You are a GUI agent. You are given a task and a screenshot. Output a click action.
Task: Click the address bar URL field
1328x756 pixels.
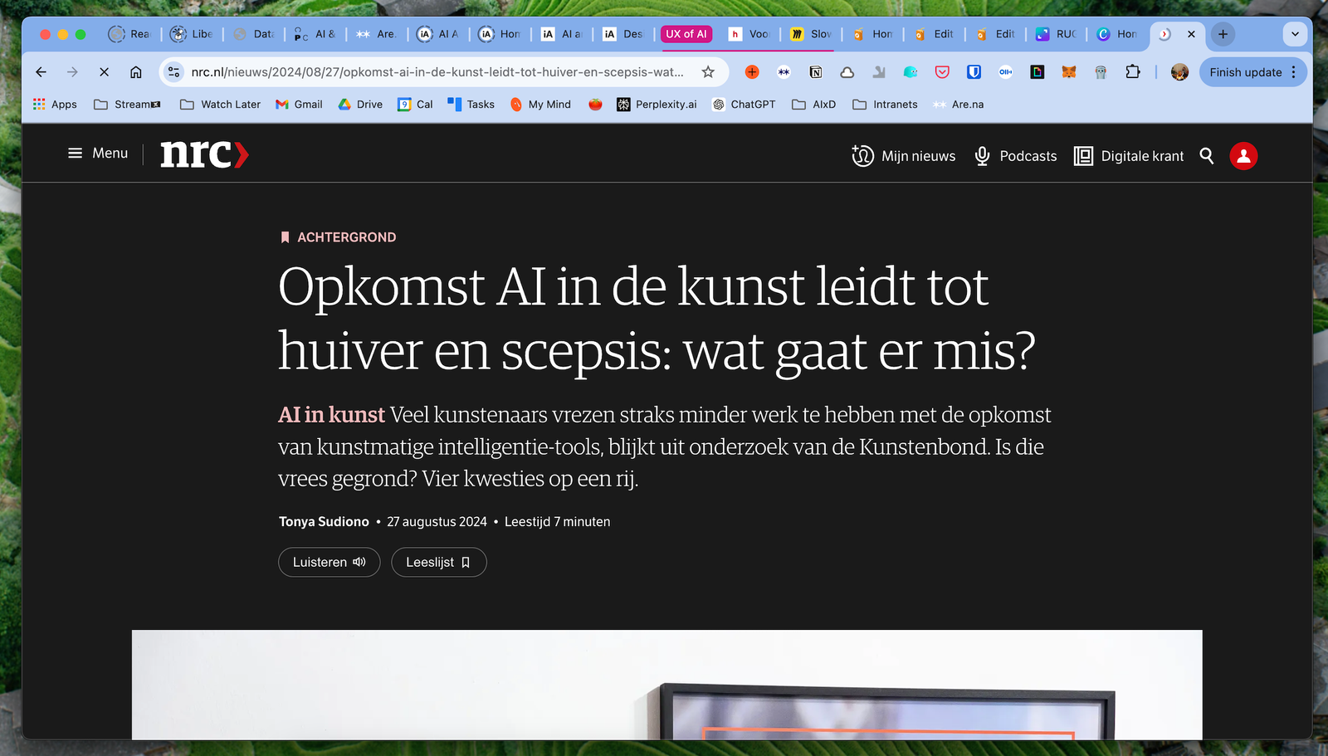click(437, 72)
